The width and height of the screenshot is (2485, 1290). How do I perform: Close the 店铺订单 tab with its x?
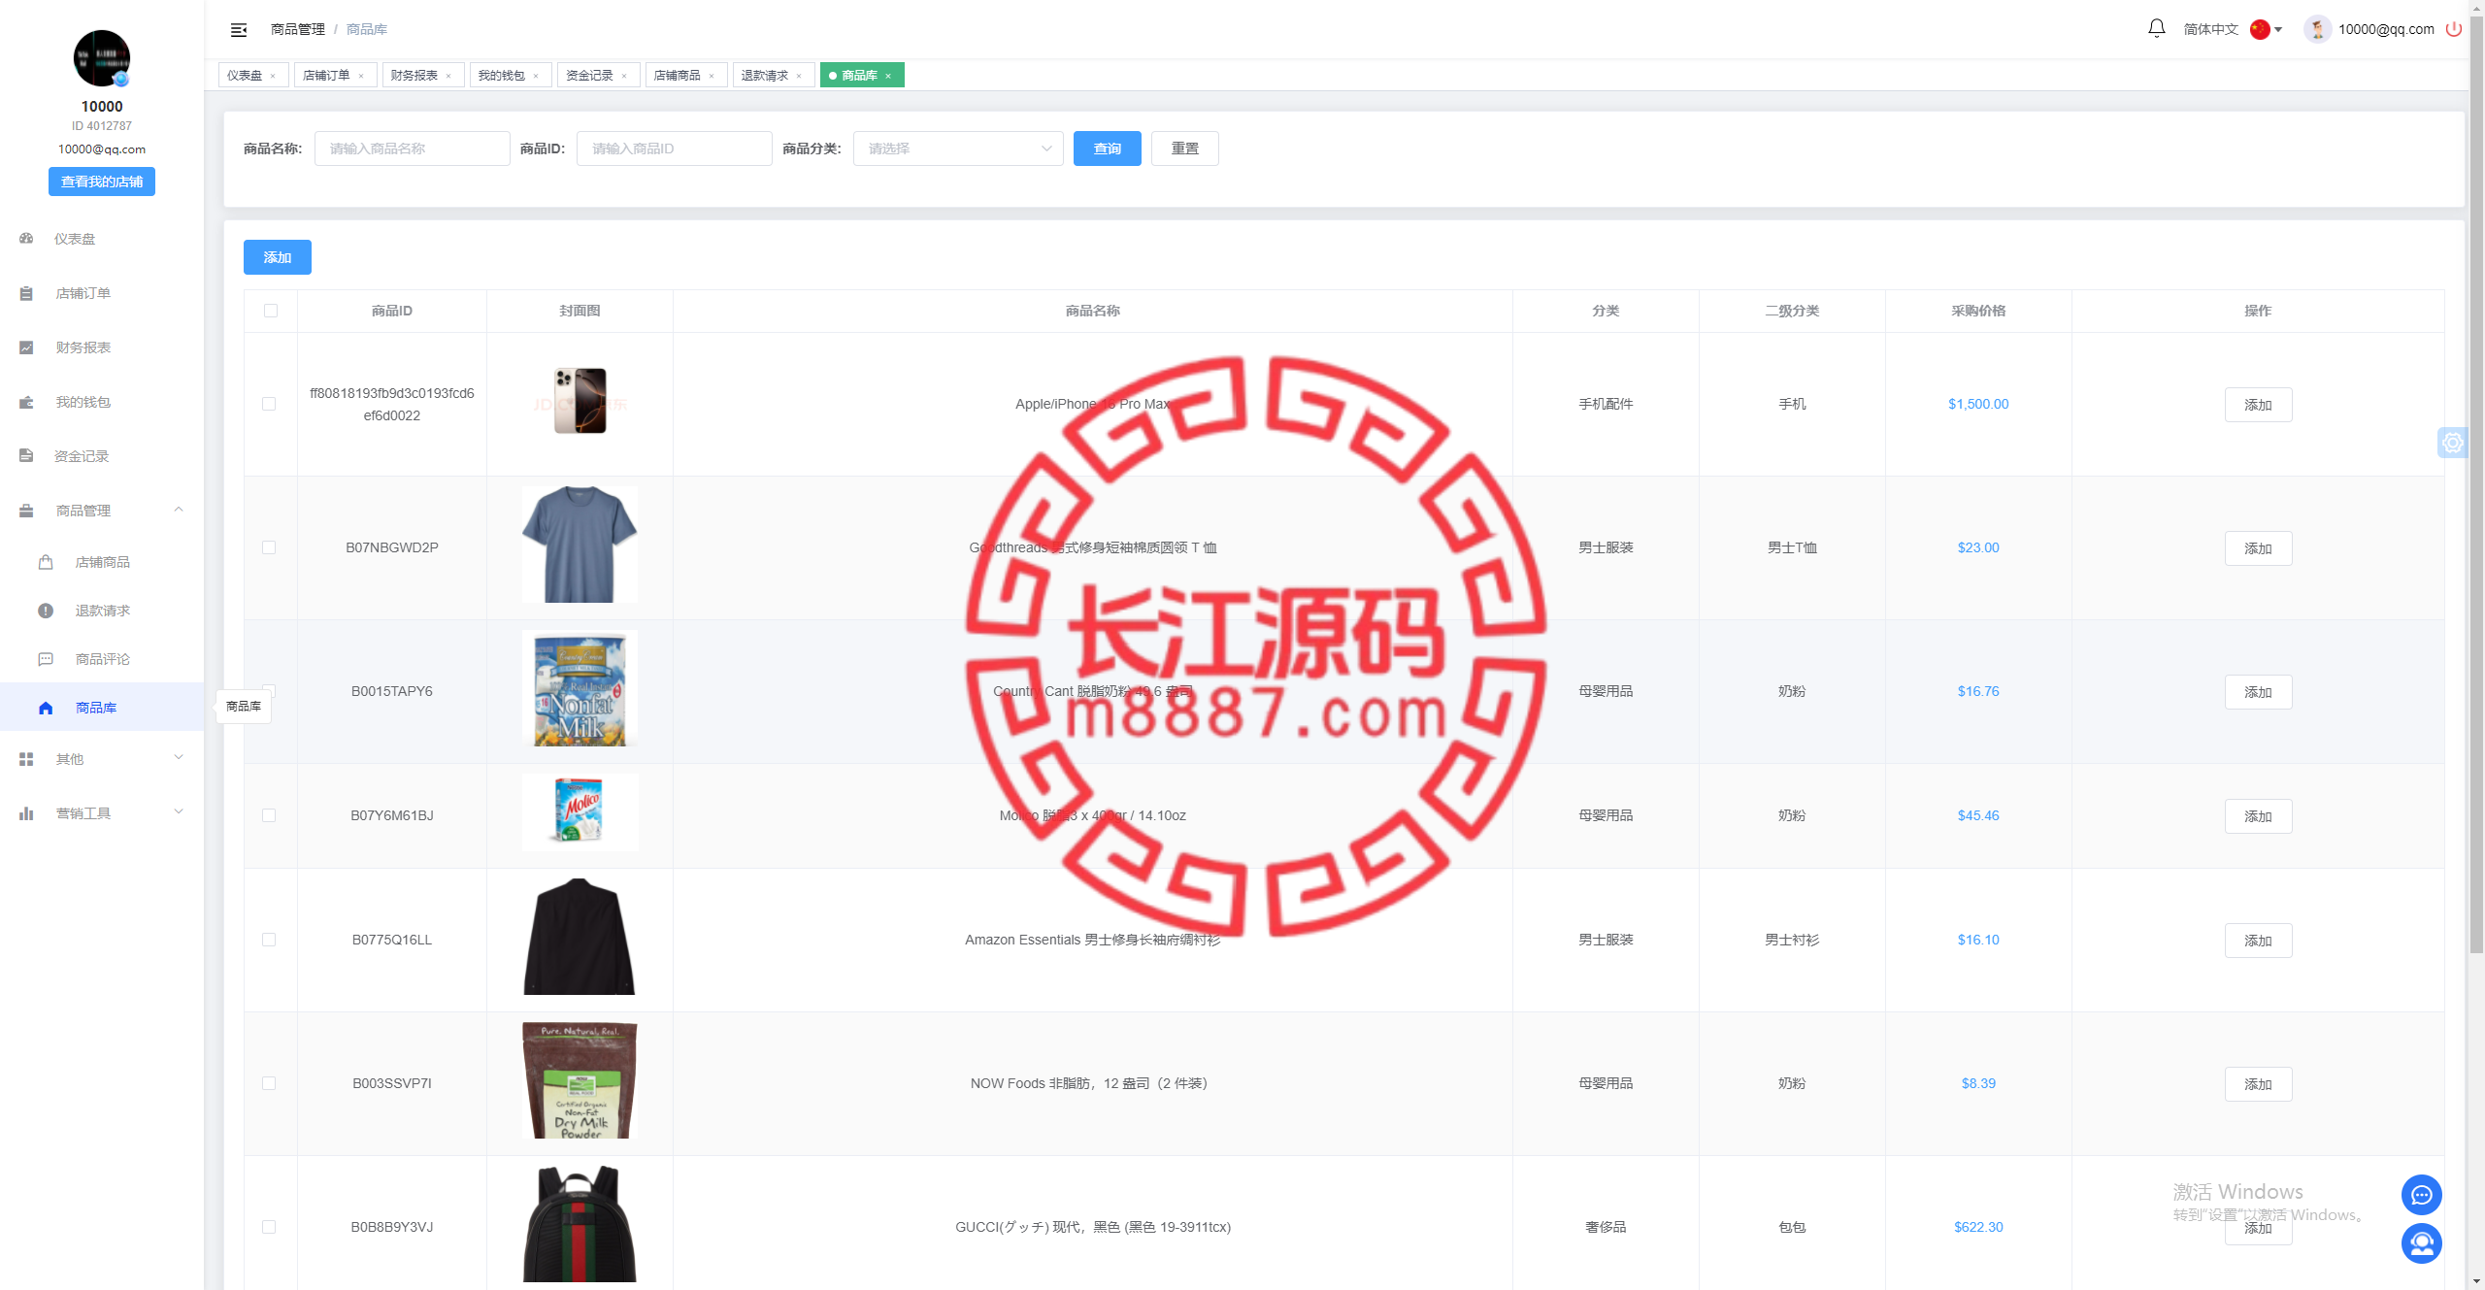coord(361,76)
